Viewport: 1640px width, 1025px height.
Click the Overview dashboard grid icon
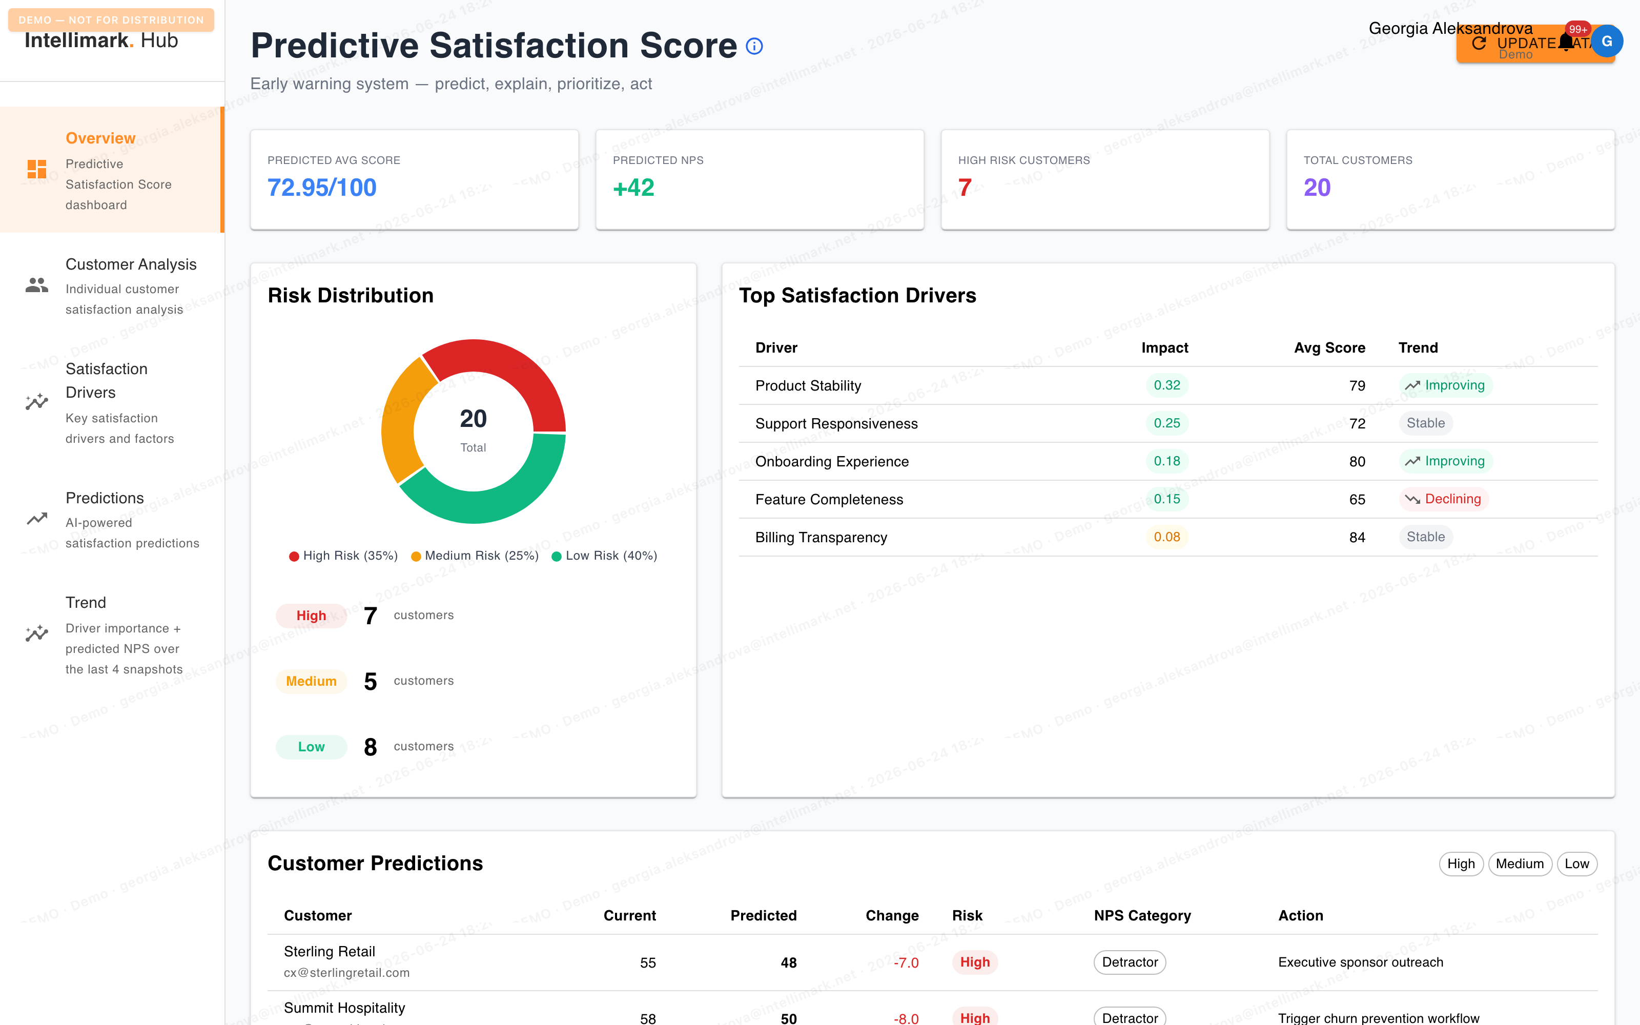tap(36, 169)
